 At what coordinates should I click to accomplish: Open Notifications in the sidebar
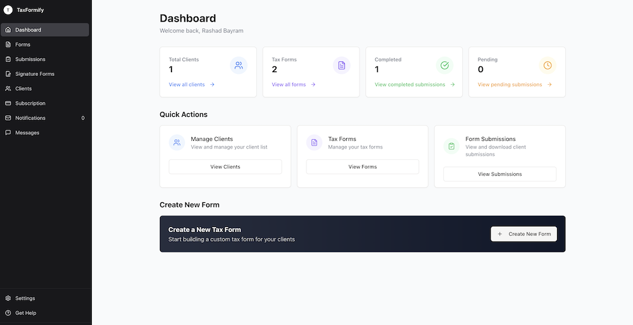pyautogui.click(x=30, y=118)
